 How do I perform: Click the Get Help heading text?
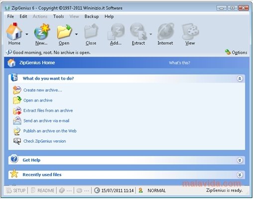click(31, 160)
